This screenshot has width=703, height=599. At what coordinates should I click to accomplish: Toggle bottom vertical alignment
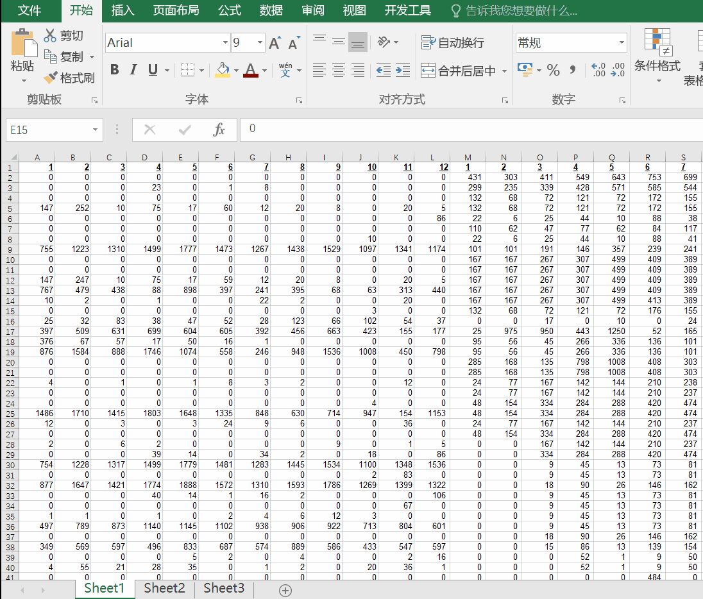click(358, 42)
